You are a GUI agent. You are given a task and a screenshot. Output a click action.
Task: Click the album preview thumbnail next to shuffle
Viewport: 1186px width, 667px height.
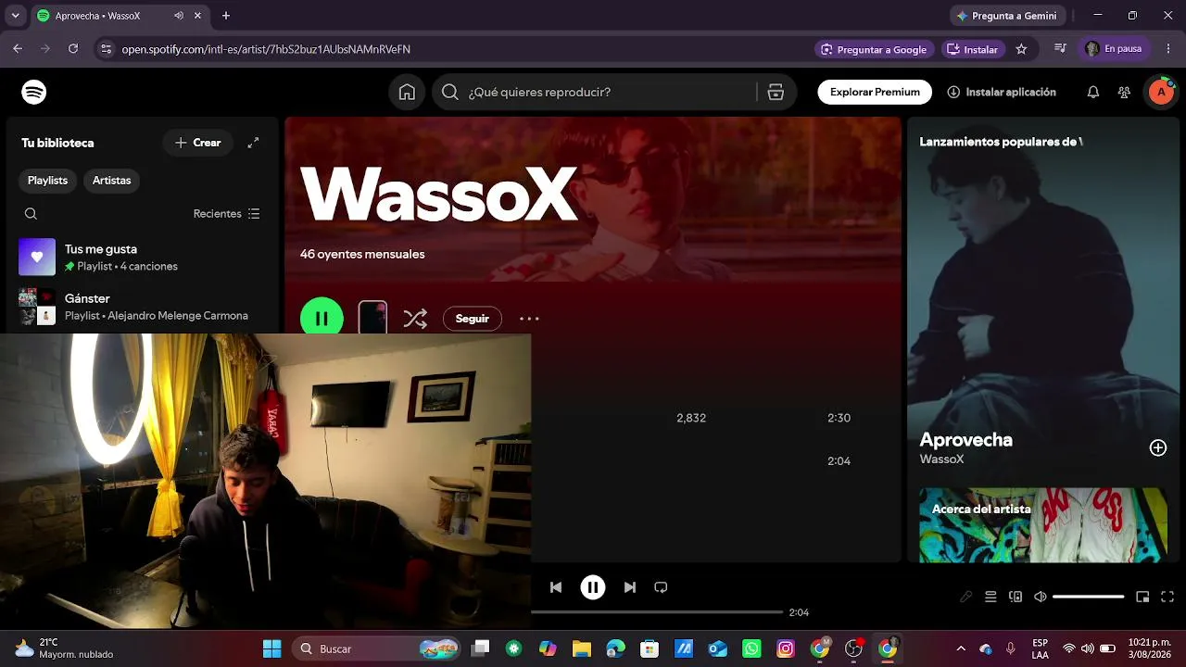372,317
